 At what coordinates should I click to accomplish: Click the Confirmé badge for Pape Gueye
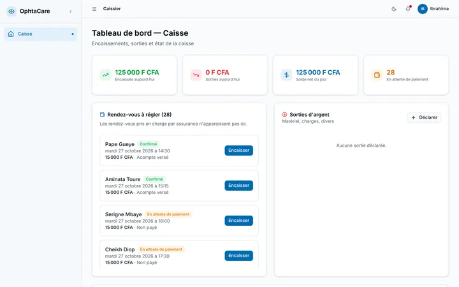tap(149, 144)
